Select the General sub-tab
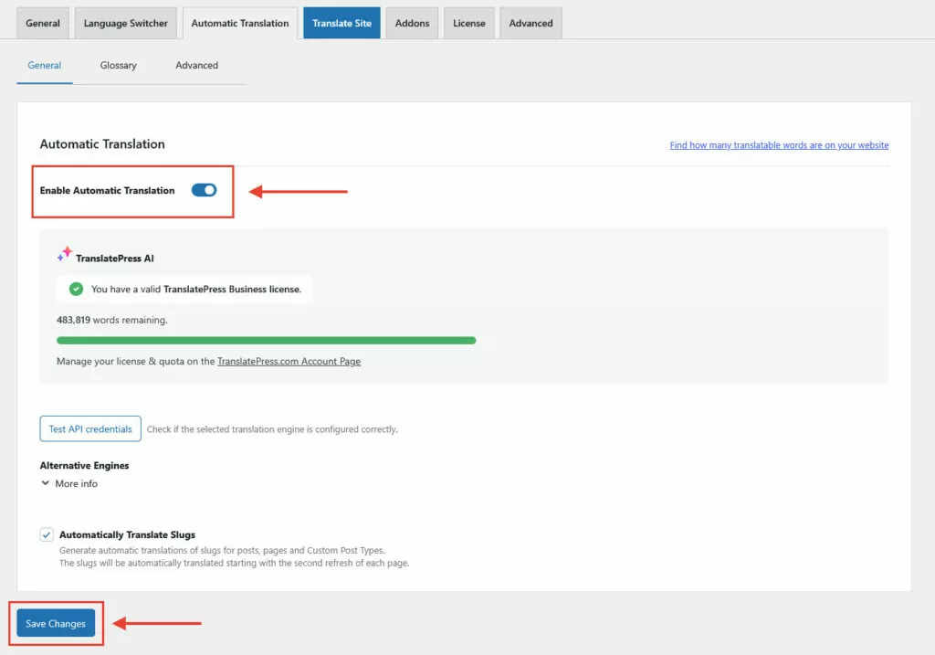This screenshot has width=935, height=655. [45, 66]
